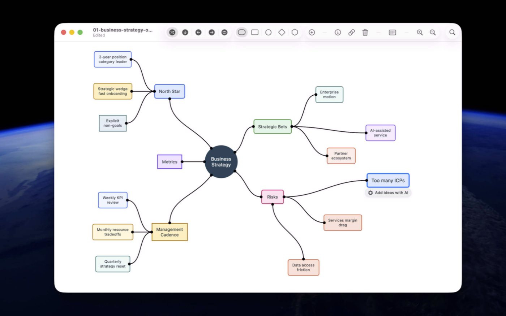Open the info inspector icon
This screenshot has height=316, width=506.
[x=338, y=33]
